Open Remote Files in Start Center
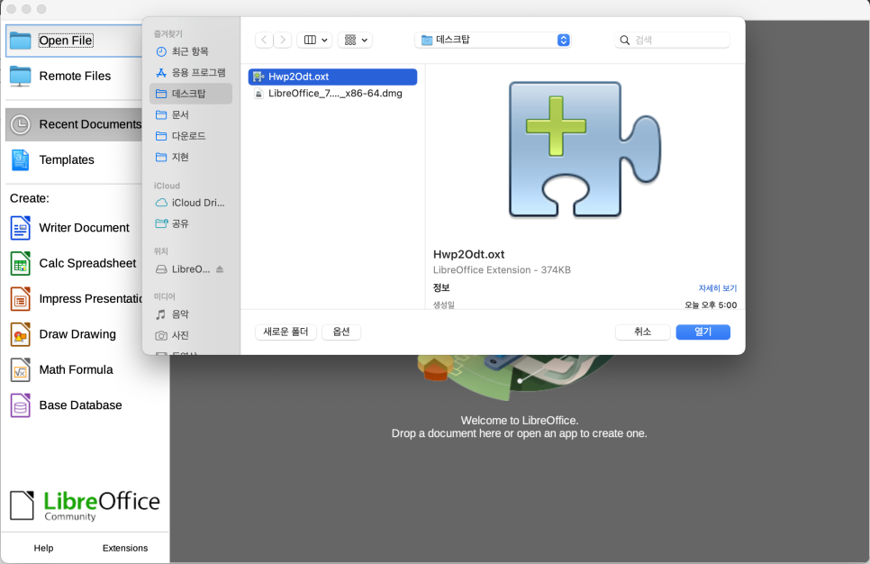This screenshot has width=870, height=564. click(x=75, y=76)
